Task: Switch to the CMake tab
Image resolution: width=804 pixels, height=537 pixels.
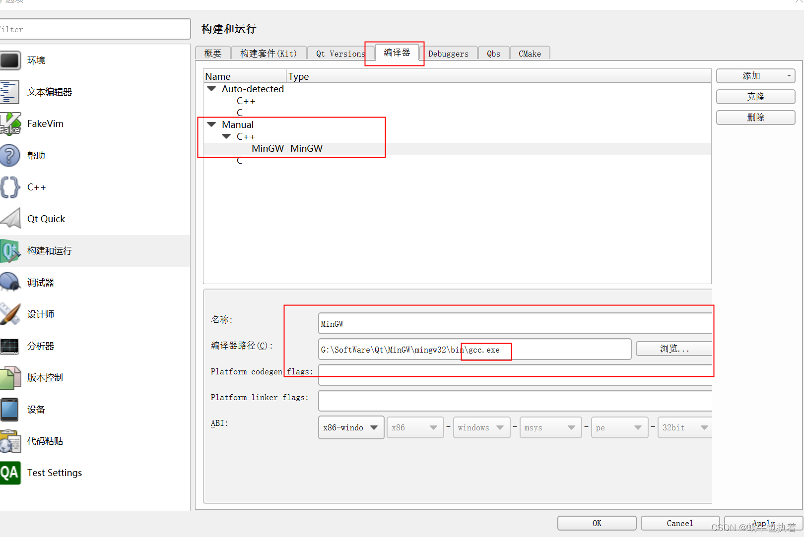Action: click(x=530, y=54)
